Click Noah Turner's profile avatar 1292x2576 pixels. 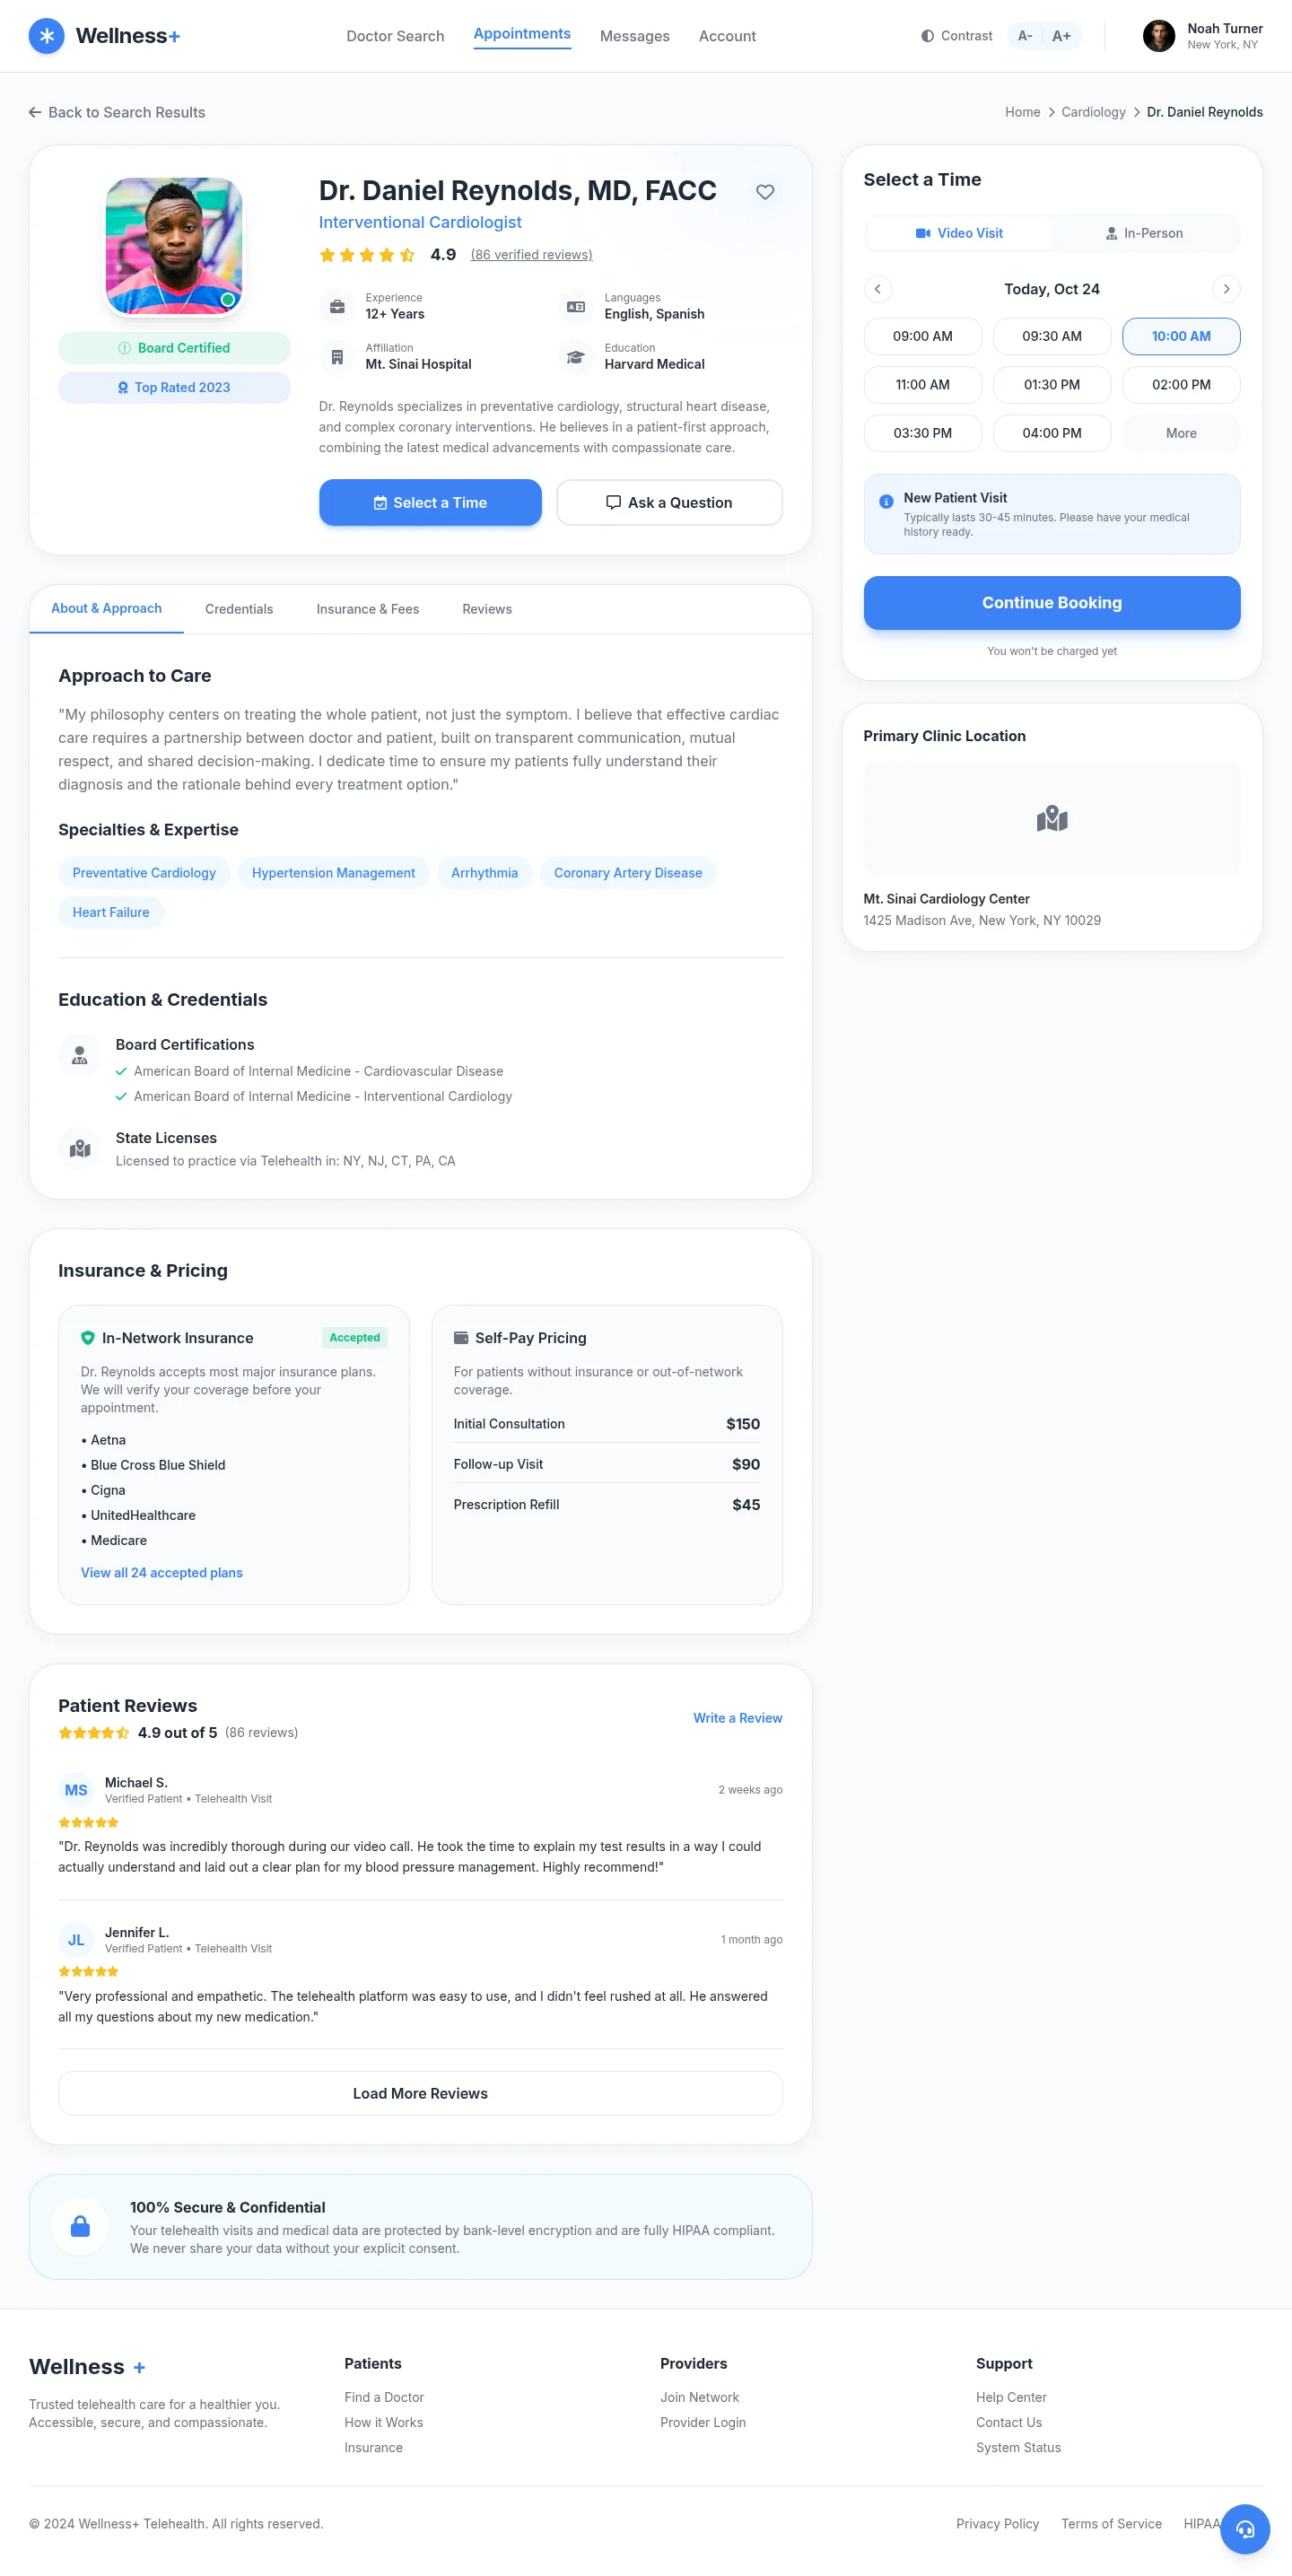[x=1158, y=35]
